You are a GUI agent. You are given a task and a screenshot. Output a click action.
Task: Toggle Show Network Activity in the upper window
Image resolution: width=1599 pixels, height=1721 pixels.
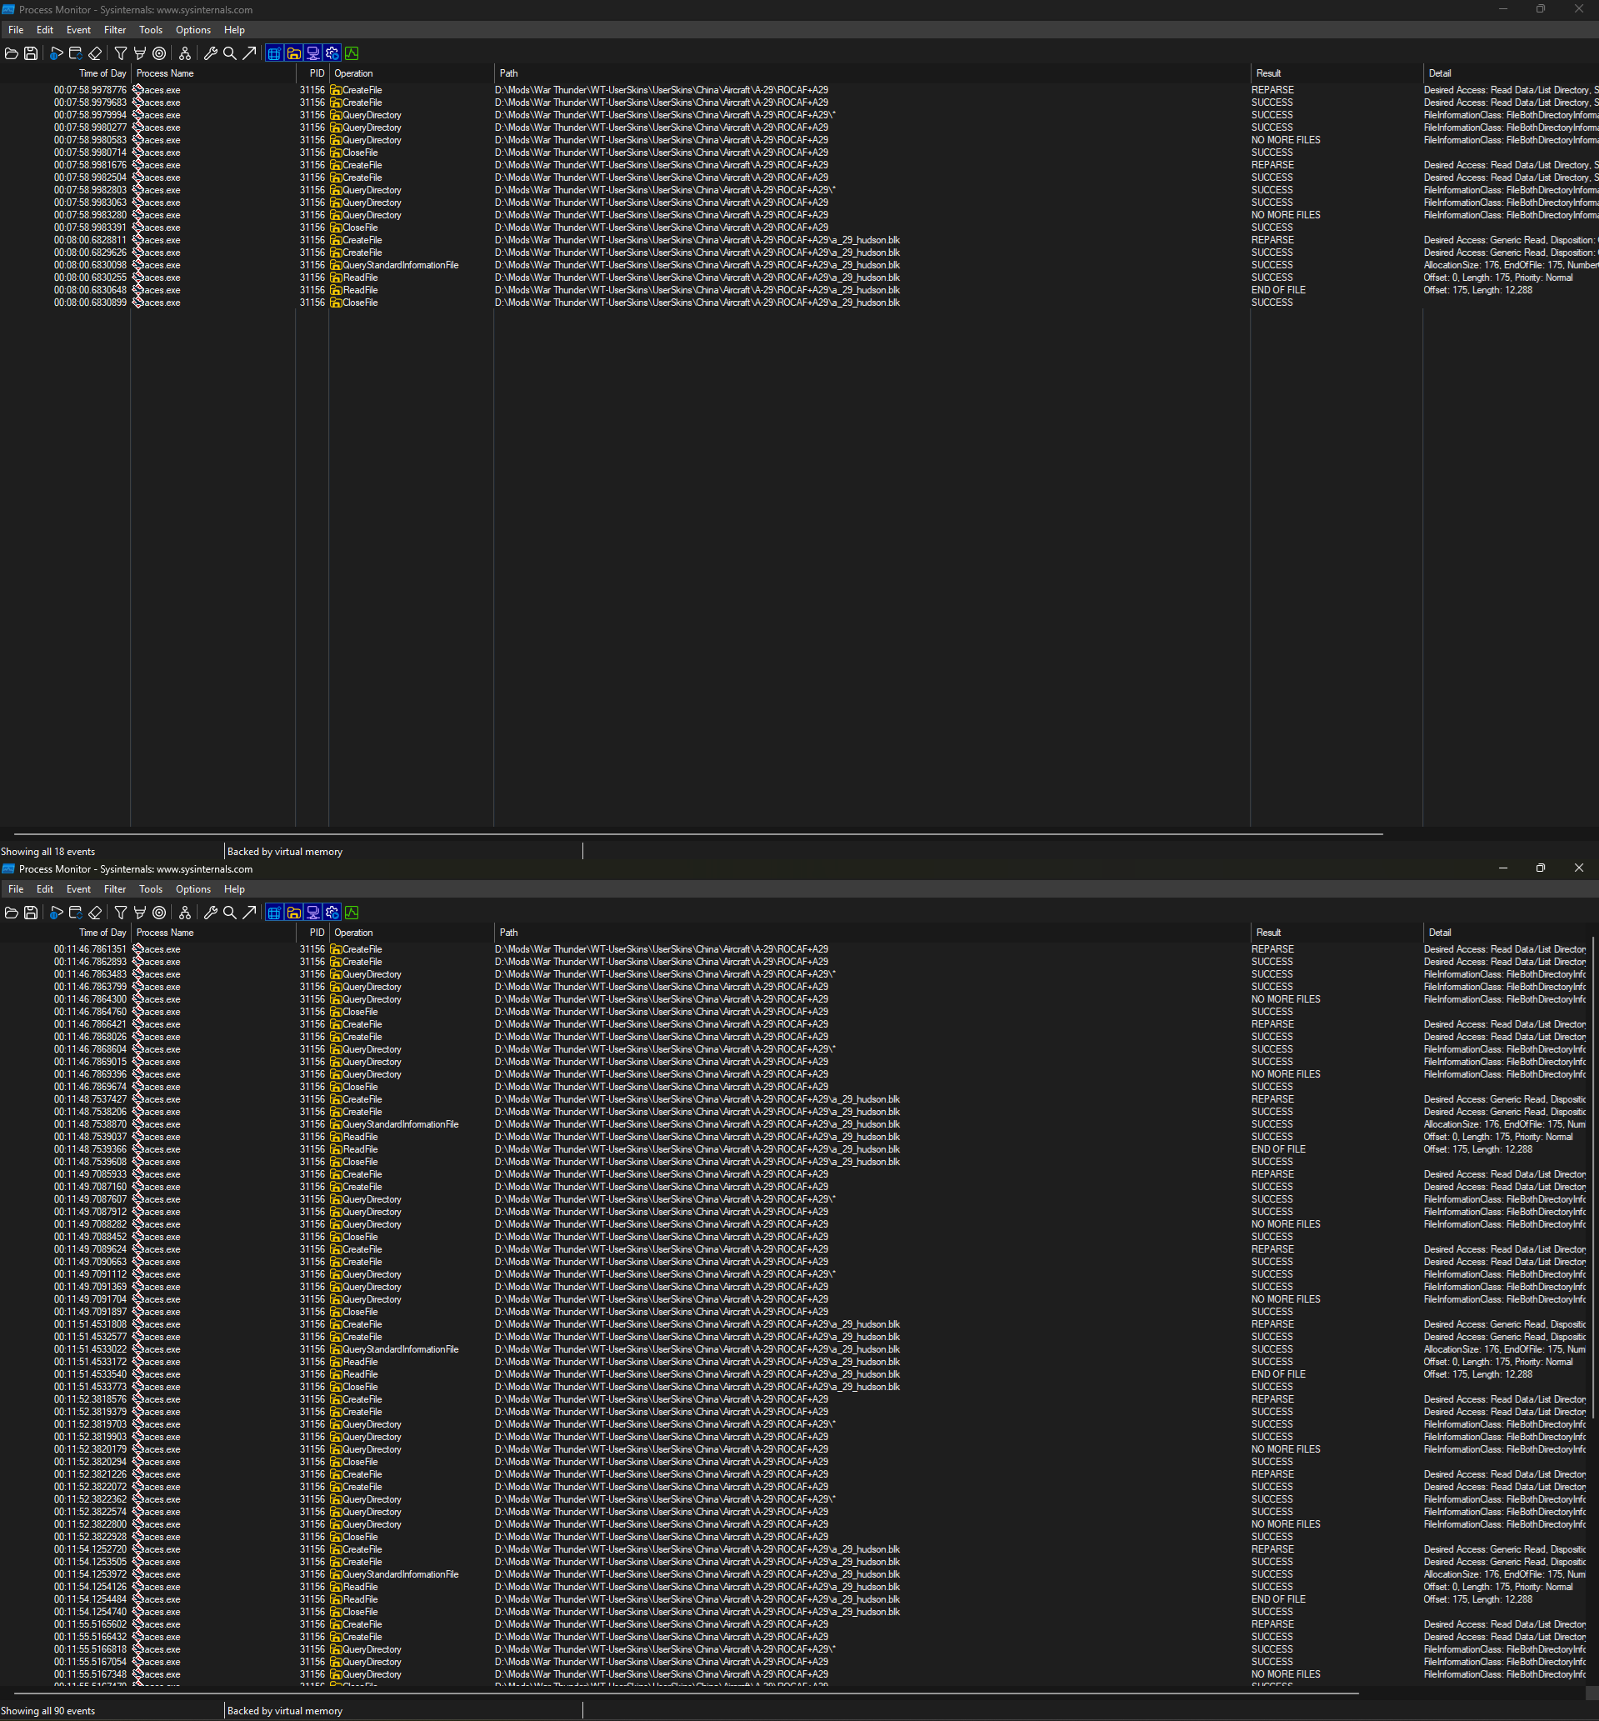(313, 53)
